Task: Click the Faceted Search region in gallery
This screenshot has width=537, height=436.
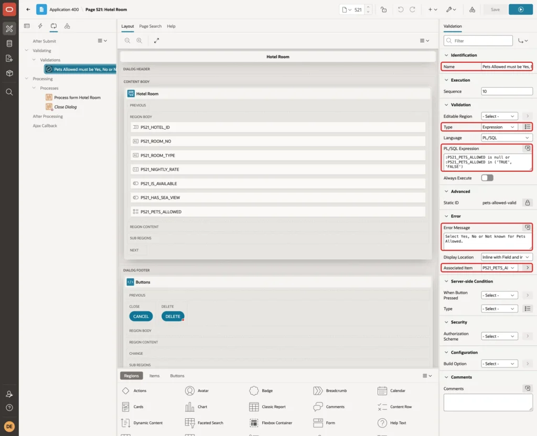Action: (x=204, y=423)
